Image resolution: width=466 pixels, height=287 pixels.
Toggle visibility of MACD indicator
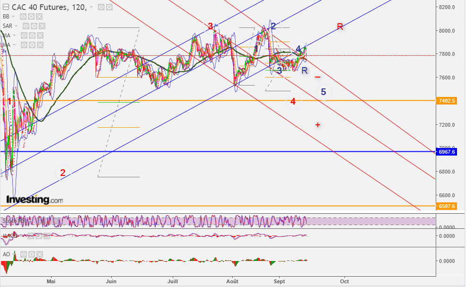click(31, 236)
